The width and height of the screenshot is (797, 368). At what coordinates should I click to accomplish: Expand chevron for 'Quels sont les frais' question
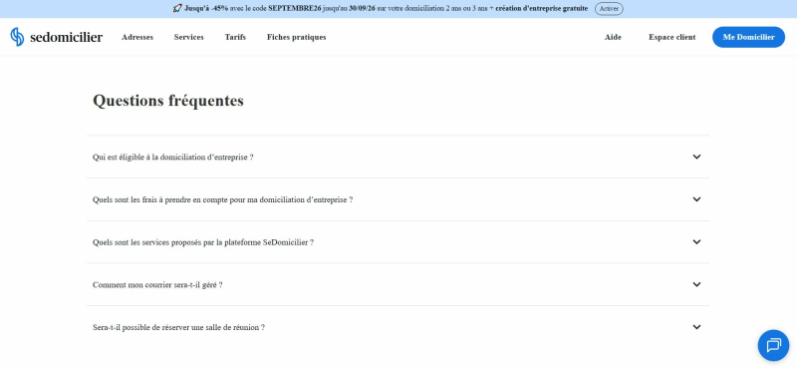[696, 199]
